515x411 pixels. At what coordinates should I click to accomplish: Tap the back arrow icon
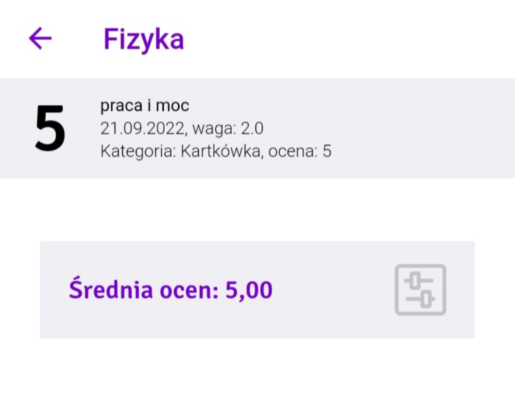tap(40, 38)
